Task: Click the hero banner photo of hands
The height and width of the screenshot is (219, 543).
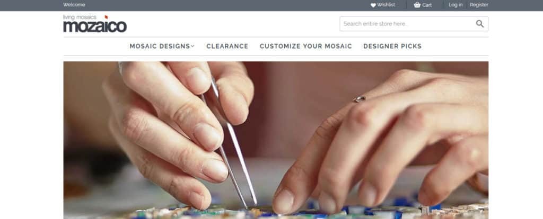Action: click(x=276, y=140)
